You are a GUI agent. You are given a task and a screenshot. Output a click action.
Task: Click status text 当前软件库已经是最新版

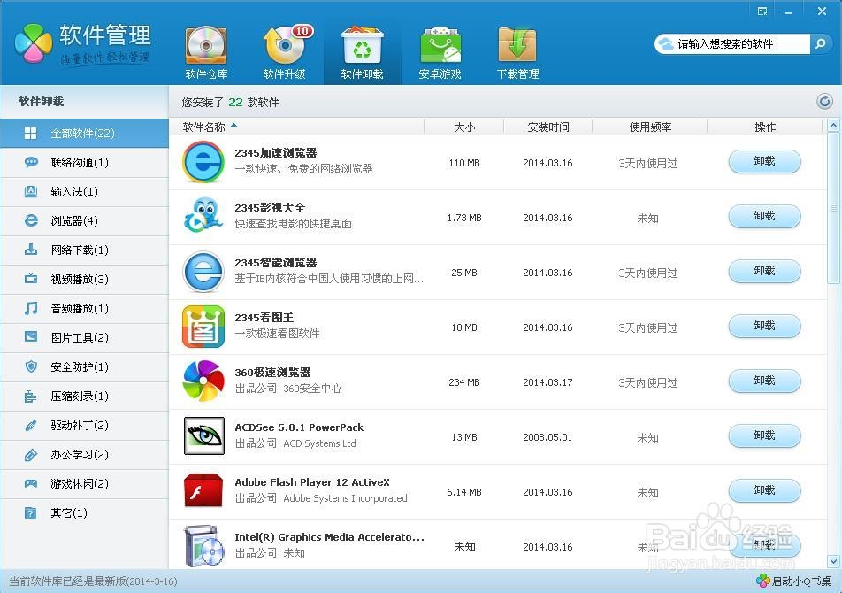tap(94, 581)
